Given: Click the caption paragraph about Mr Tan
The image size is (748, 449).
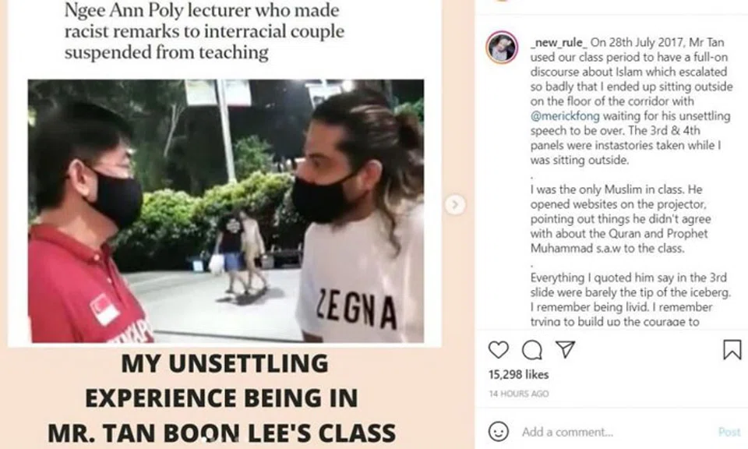Looking at the screenshot, I should coord(631,101).
